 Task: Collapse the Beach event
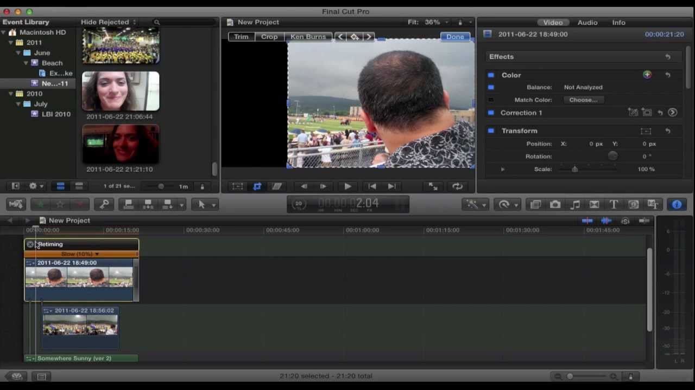(26, 63)
